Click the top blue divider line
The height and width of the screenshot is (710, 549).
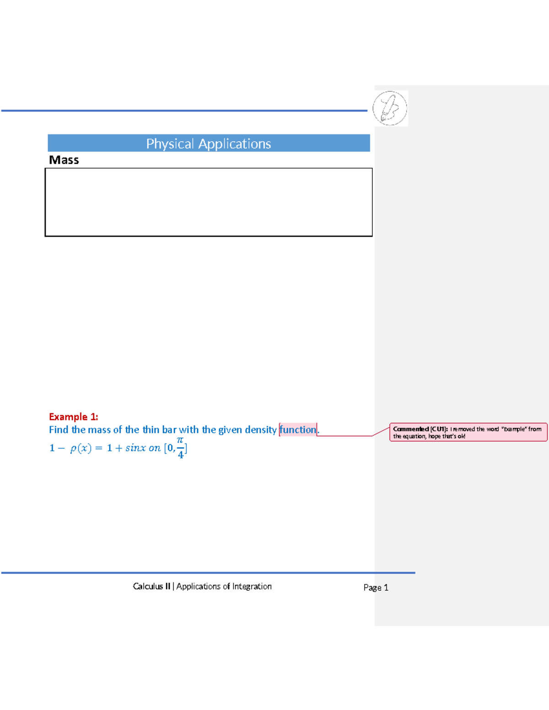coord(183,110)
